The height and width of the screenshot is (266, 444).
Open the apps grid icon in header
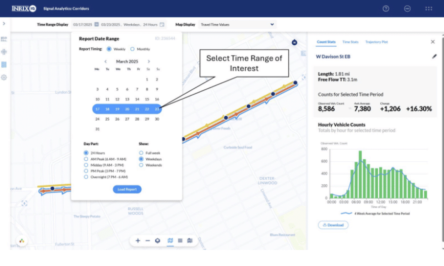click(x=429, y=9)
